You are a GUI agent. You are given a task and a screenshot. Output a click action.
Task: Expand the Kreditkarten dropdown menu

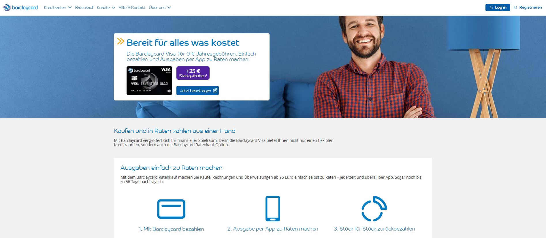tap(58, 7)
